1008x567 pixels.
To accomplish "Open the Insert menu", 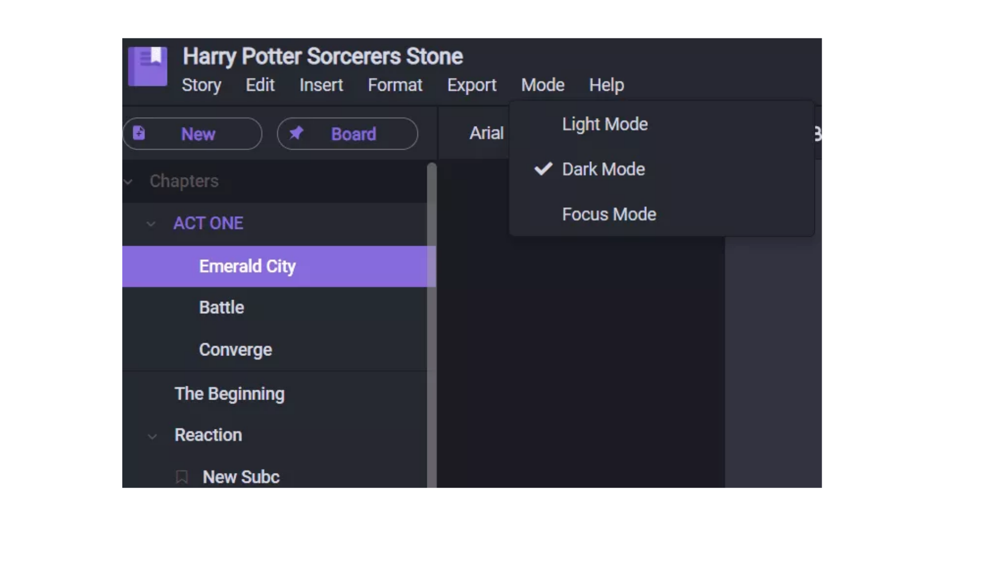I will [321, 85].
